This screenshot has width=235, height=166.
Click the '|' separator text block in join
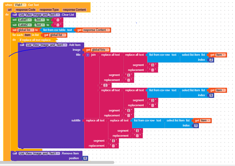pyautogui.click(x=105, y=85)
